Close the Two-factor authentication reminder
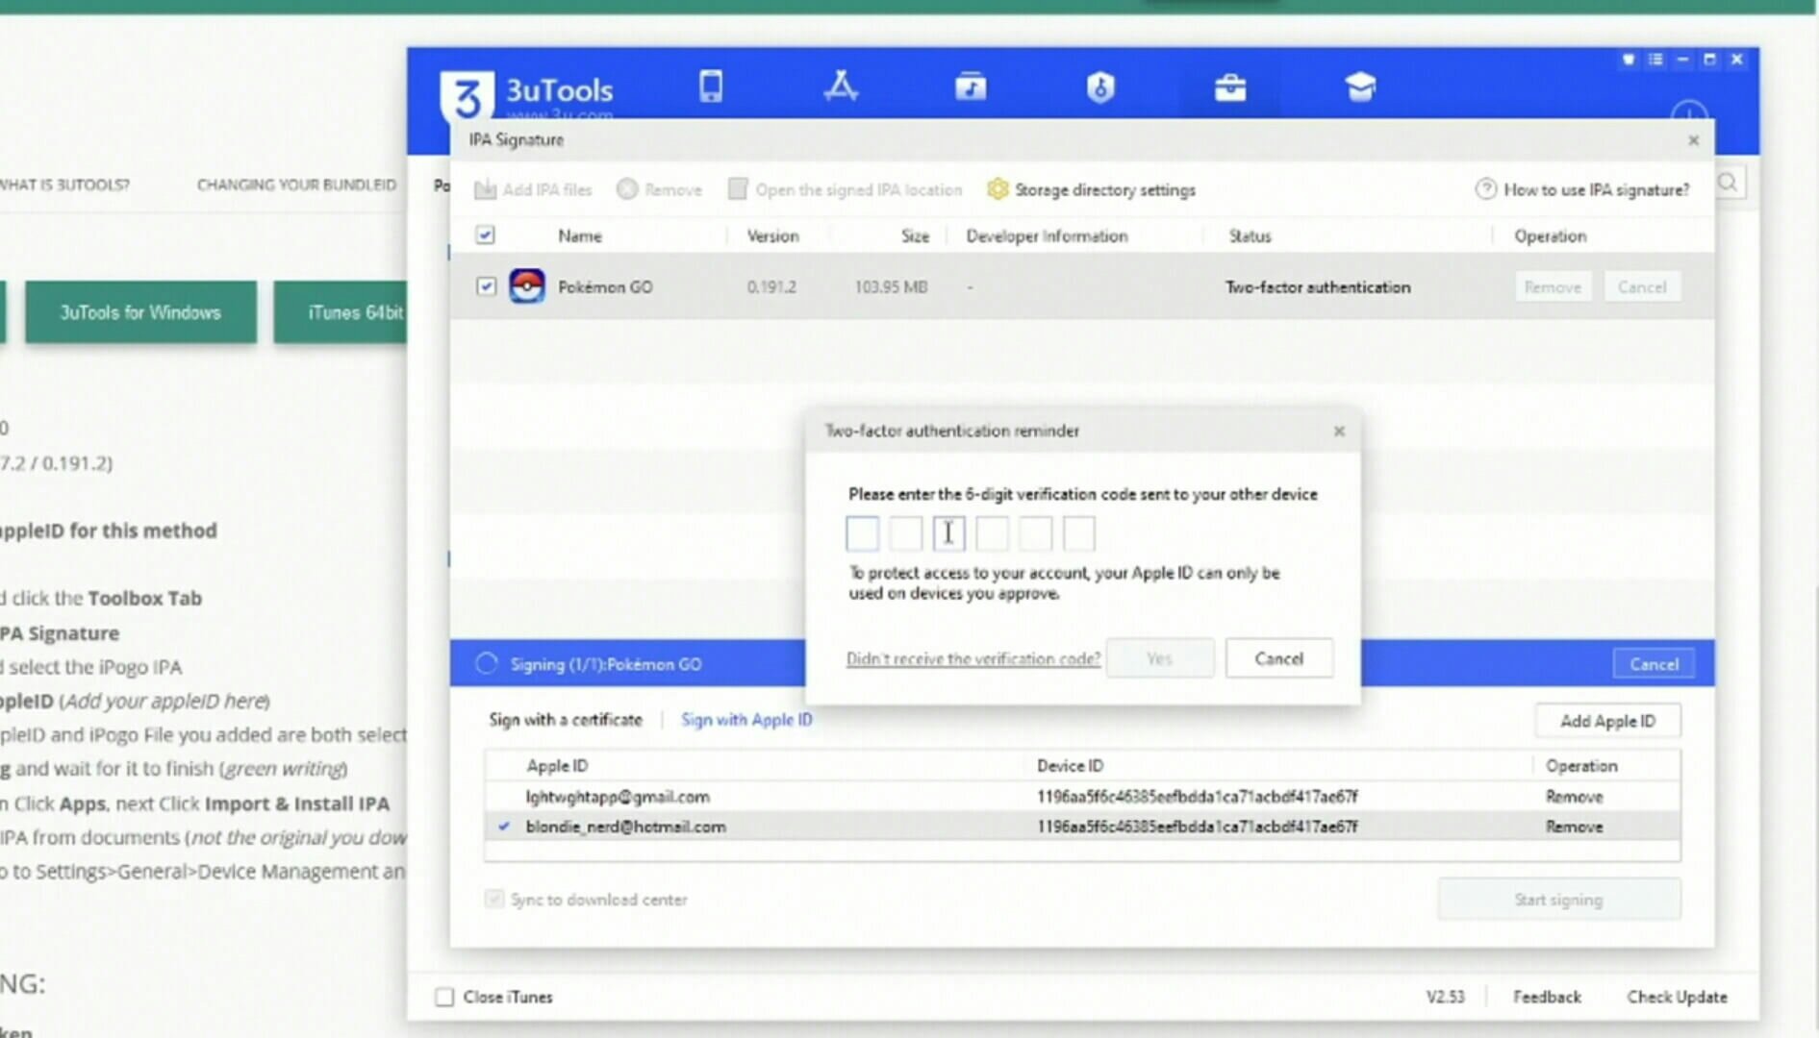The height and width of the screenshot is (1038, 1819). point(1339,432)
